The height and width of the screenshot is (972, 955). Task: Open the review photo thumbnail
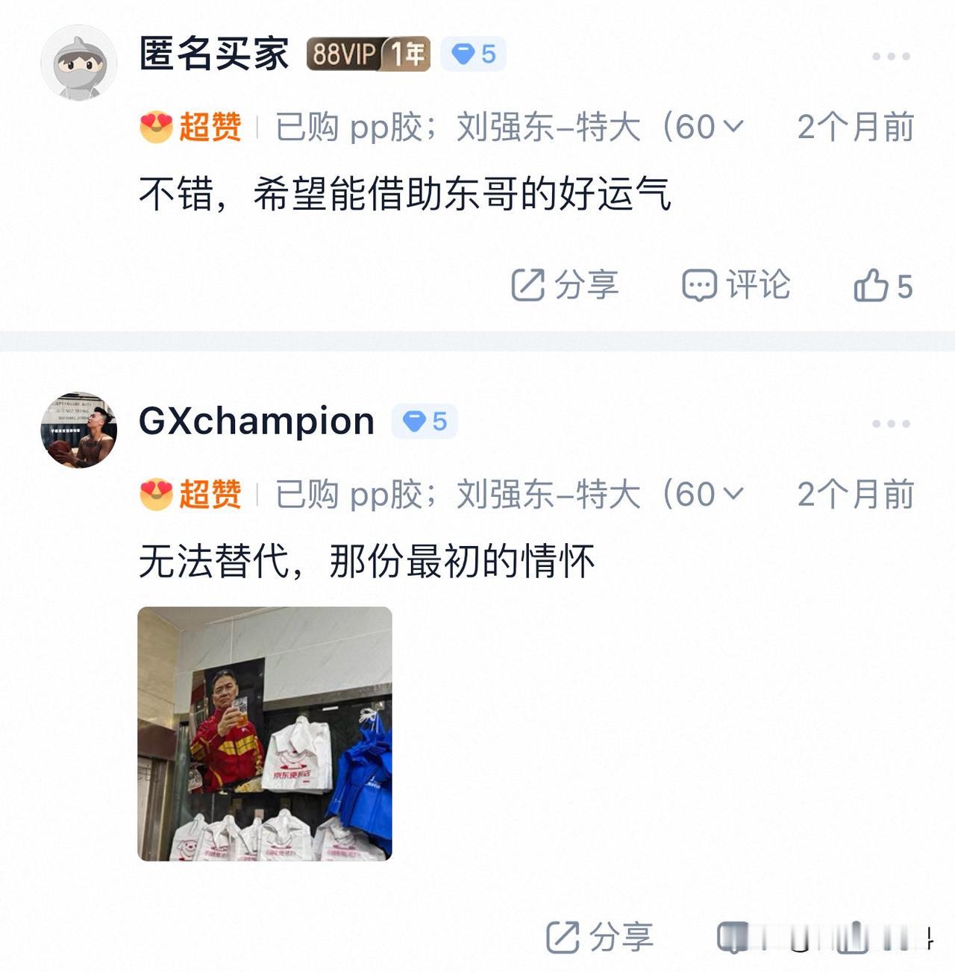(x=265, y=734)
